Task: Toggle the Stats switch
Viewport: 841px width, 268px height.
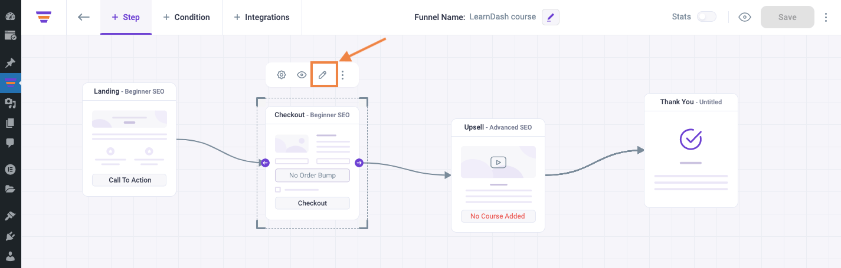Action: pos(706,17)
